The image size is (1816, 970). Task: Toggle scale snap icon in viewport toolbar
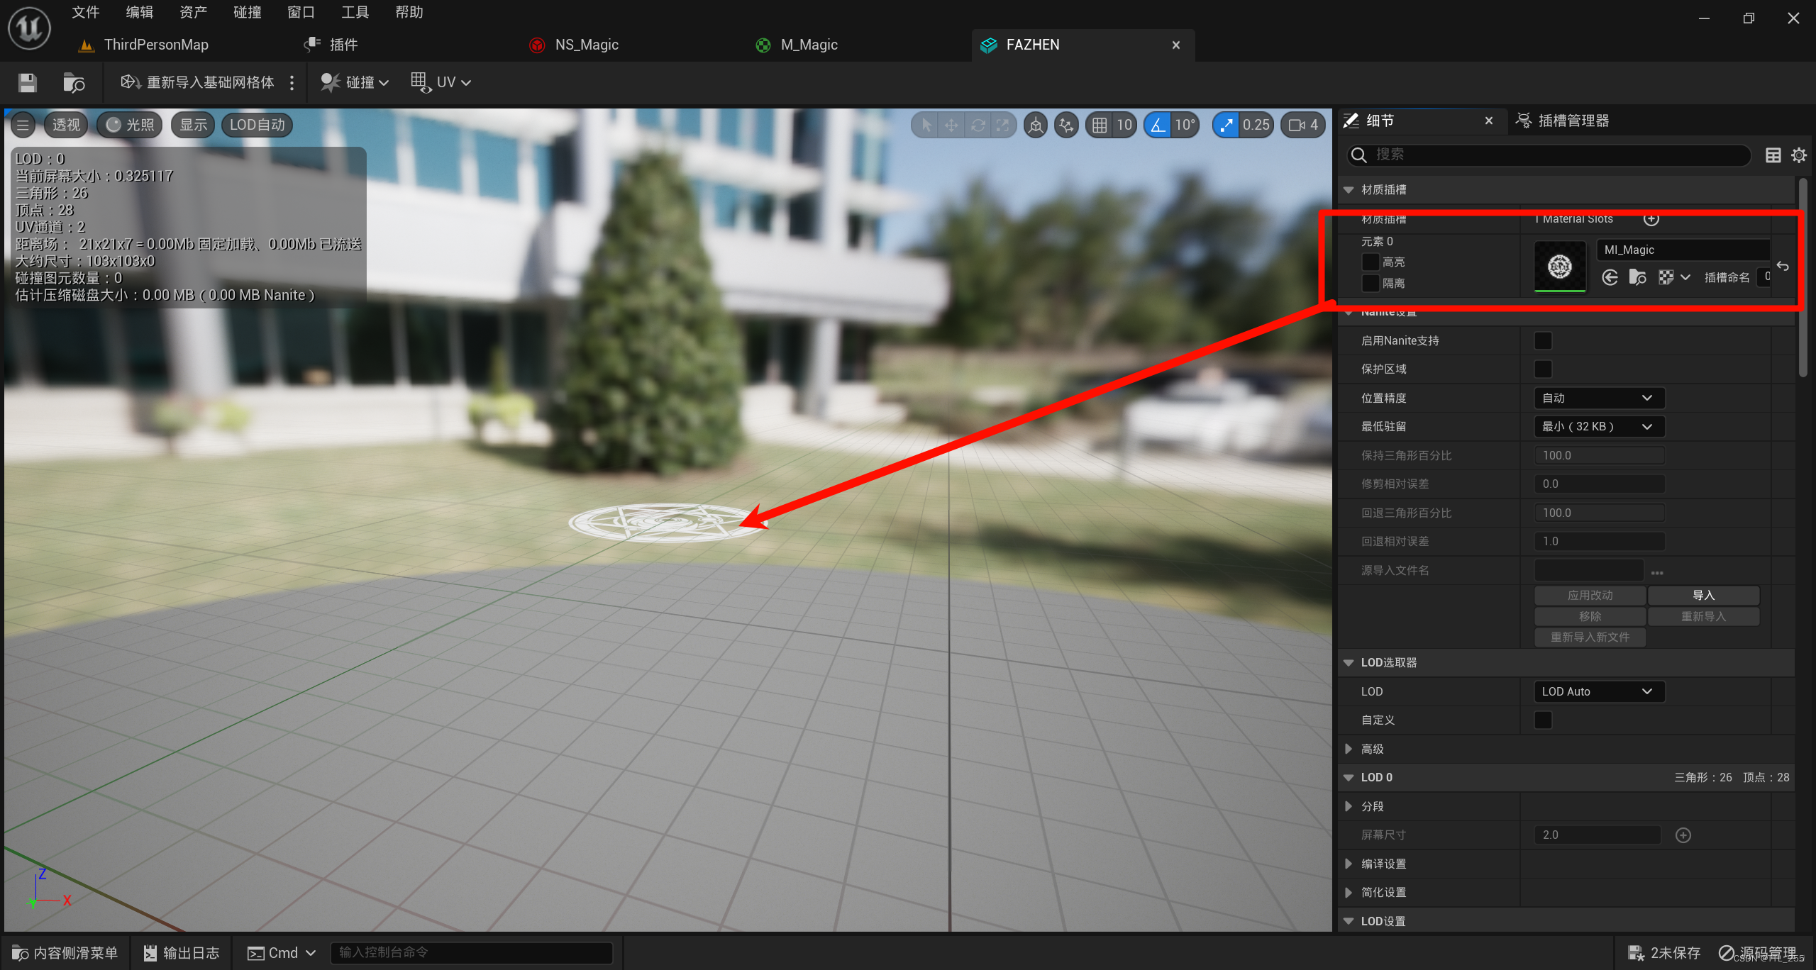1227,126
